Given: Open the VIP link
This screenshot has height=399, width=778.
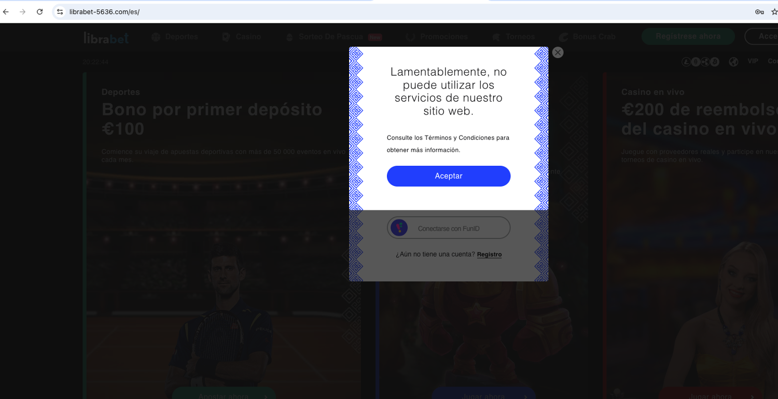Looking at the screenshot, I should pyautogui.click(x=753, y=61).
